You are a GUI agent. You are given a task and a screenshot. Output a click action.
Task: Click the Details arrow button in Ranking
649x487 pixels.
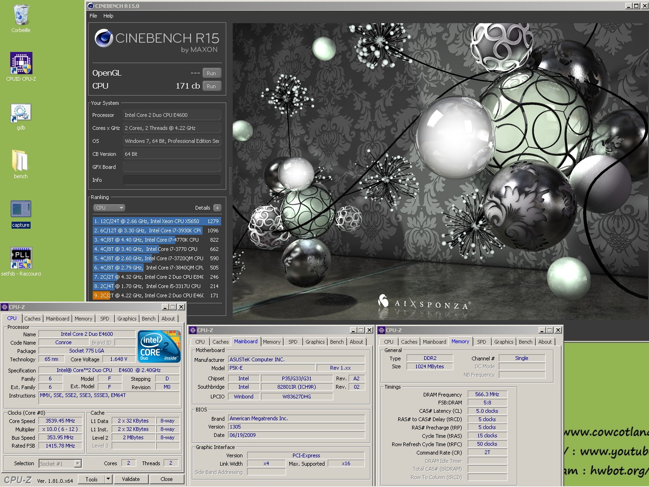tap(217, 208)
